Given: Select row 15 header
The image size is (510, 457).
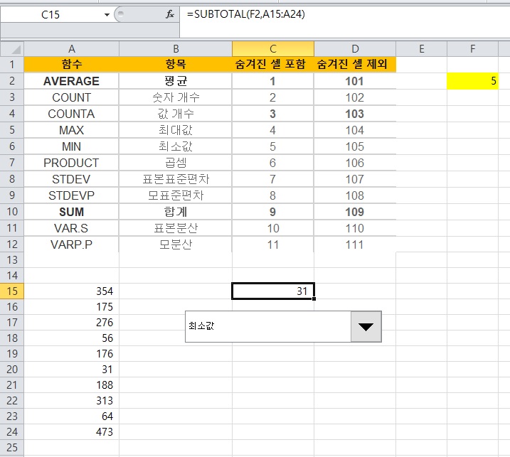Looking at the screenshot, I should [x=12, y=291].
